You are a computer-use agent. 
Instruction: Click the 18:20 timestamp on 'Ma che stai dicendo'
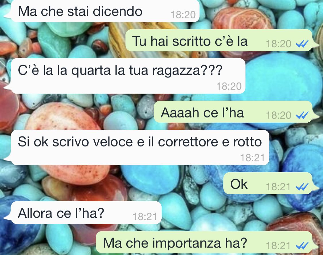pyautogui.click(x=183, y=15)
